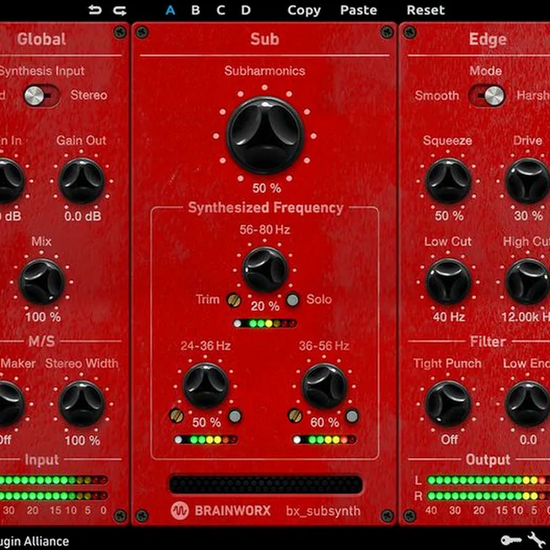
Task: Toggle the Solo button for 56-80 Hz
Action: tap(293, 300)
